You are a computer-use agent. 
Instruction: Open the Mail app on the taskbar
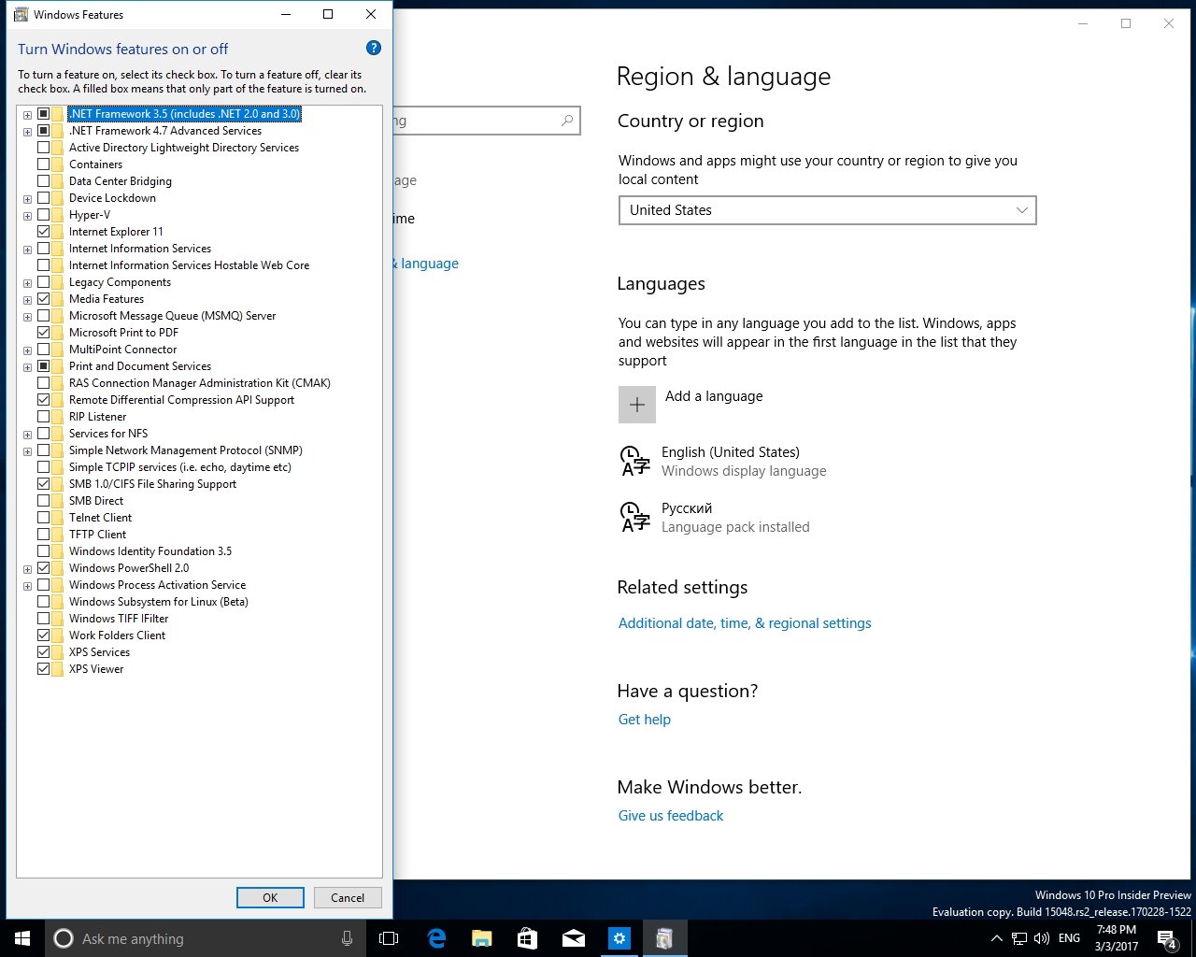(573, 938)
